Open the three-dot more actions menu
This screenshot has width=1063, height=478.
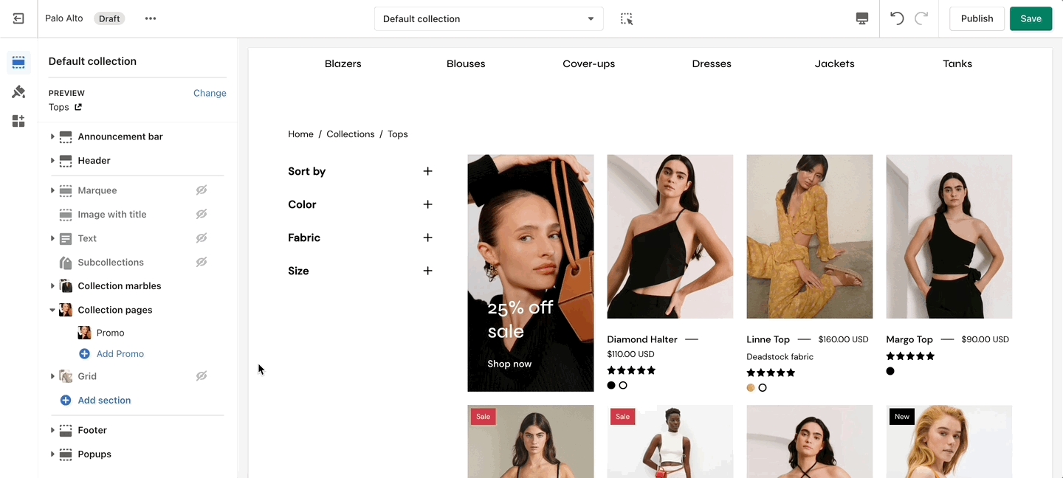pos(151,18)
